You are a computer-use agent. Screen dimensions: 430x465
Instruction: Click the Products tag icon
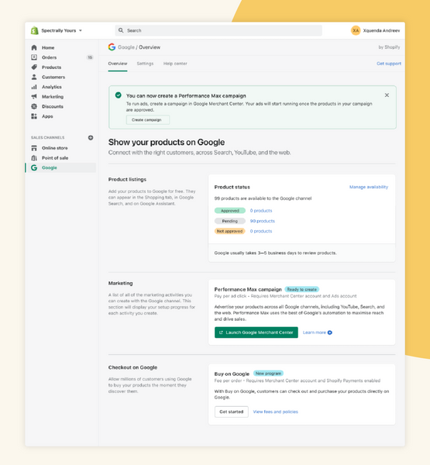(x=34, y=67)
